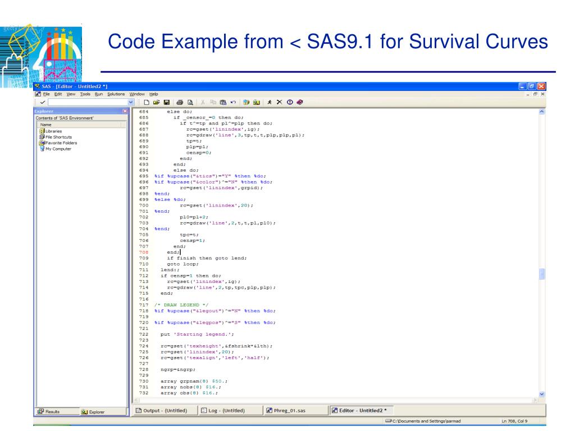
Task: Open the Edit menu
Action: point(58,94)
